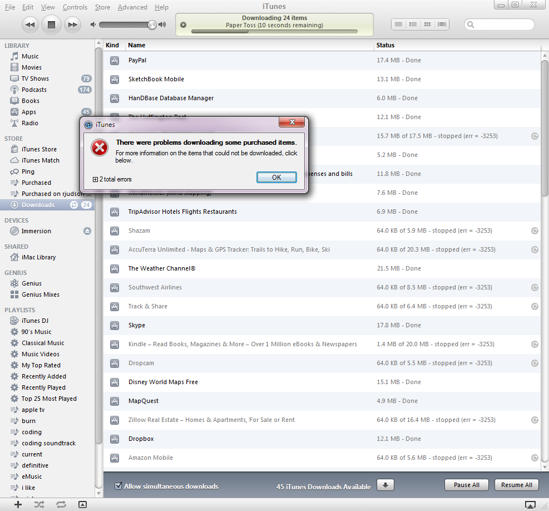
Task: Click OK in the iTunes error dialog
Action: [x=276, y=178]
